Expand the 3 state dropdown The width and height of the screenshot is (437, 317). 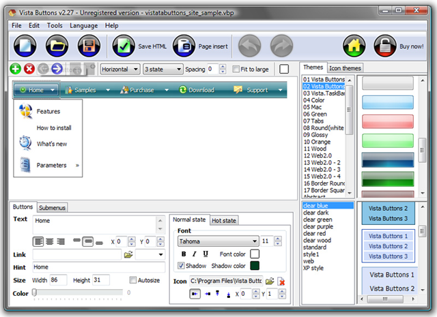pos(163,69)
